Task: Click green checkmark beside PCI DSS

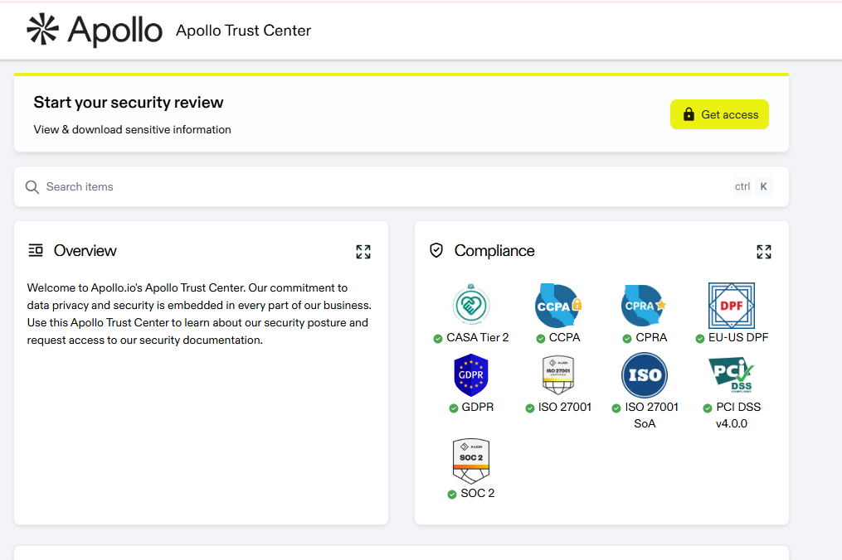Action: pos(708,408)
